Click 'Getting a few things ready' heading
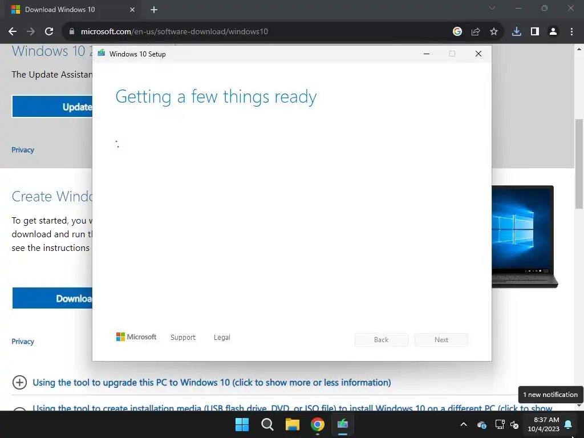 (216, 97)
